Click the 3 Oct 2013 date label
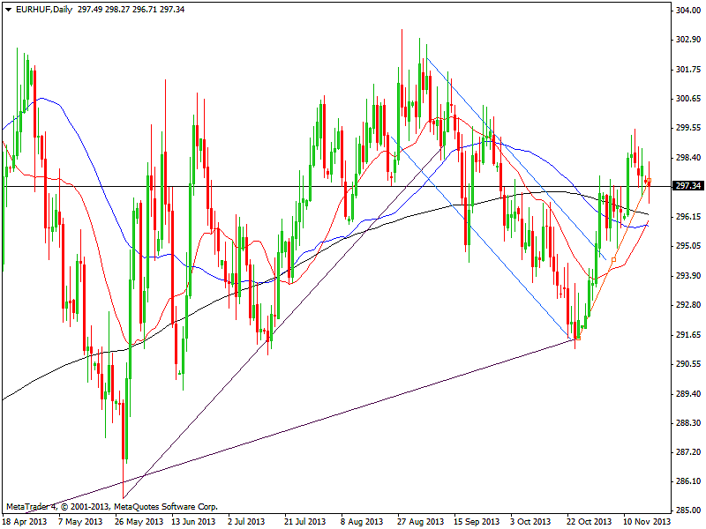The image size is (706, 529). click(531, 522)
